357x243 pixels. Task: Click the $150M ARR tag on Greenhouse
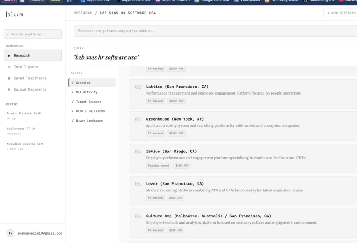pos(176,133)
